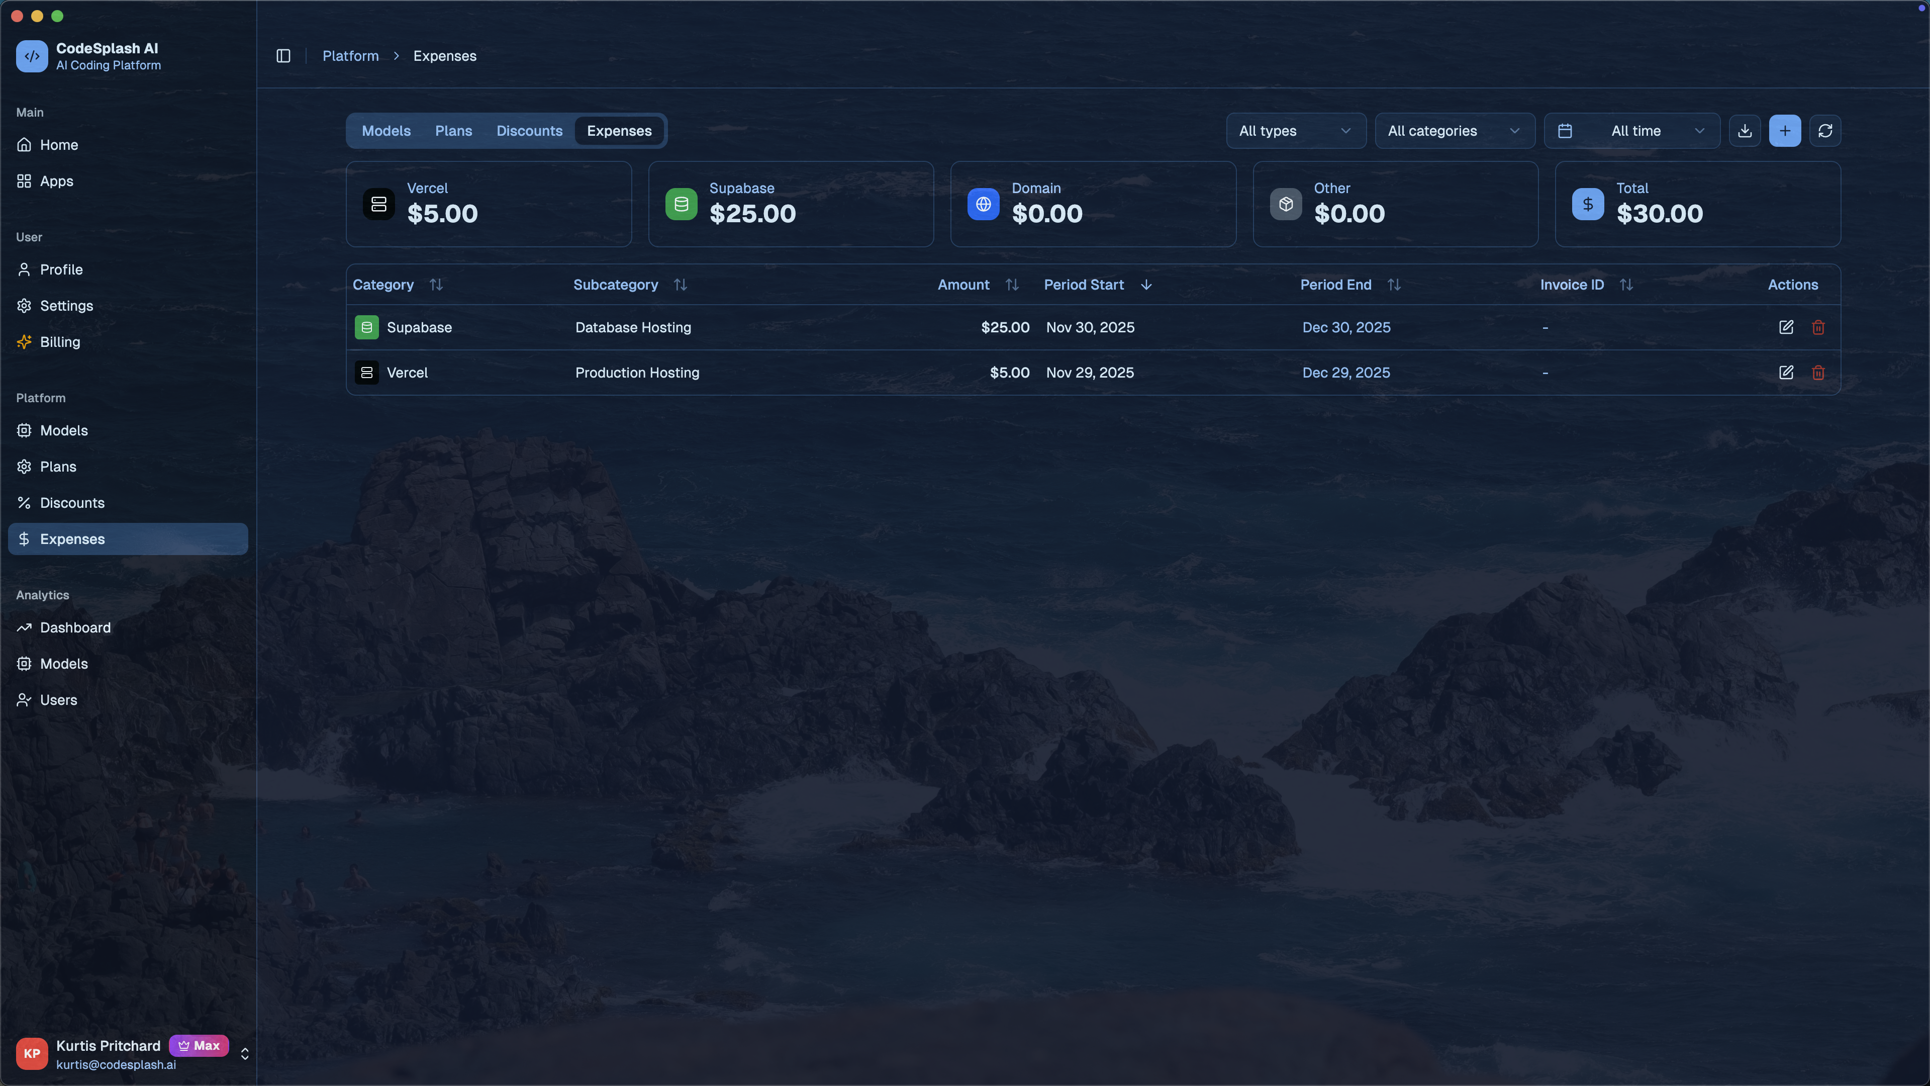1930x1086 pixels.
Task: Select the Supabase Database Hosting row
Action: [x=824, y=327]
